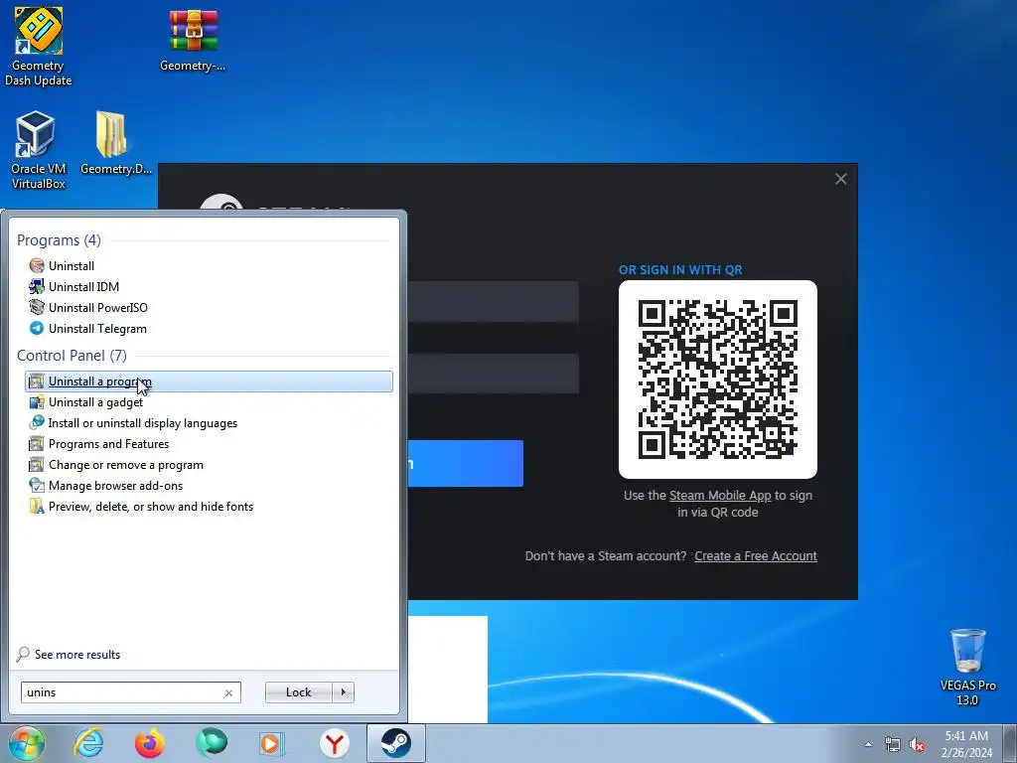Close the Steam sign-in window
This screenshot has height=763, width=1017.
[x=840, y=179]
